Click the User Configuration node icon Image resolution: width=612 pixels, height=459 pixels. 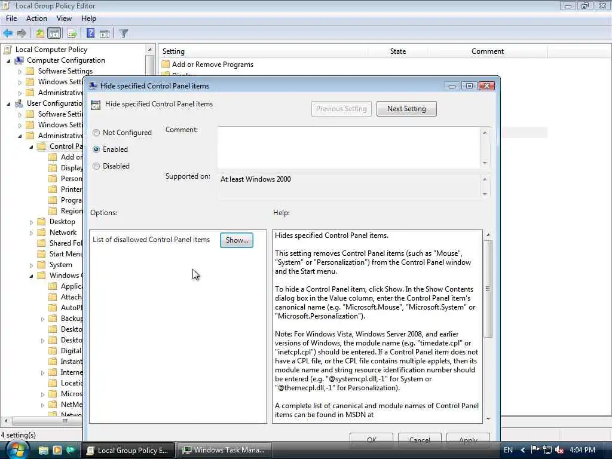(x=19, y=103)
